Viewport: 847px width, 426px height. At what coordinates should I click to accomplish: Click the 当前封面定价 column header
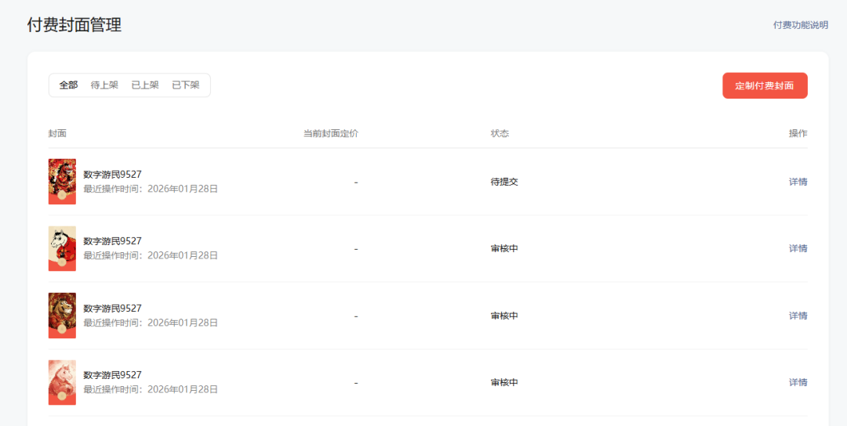click(331, 134)
